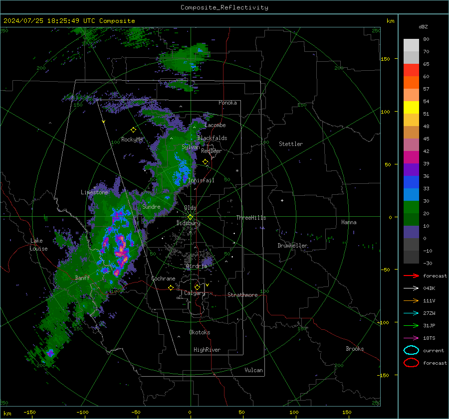The width and height of the screenshot is (449, 419).
Task: Click the Airdrie city label
Action: 197,266
